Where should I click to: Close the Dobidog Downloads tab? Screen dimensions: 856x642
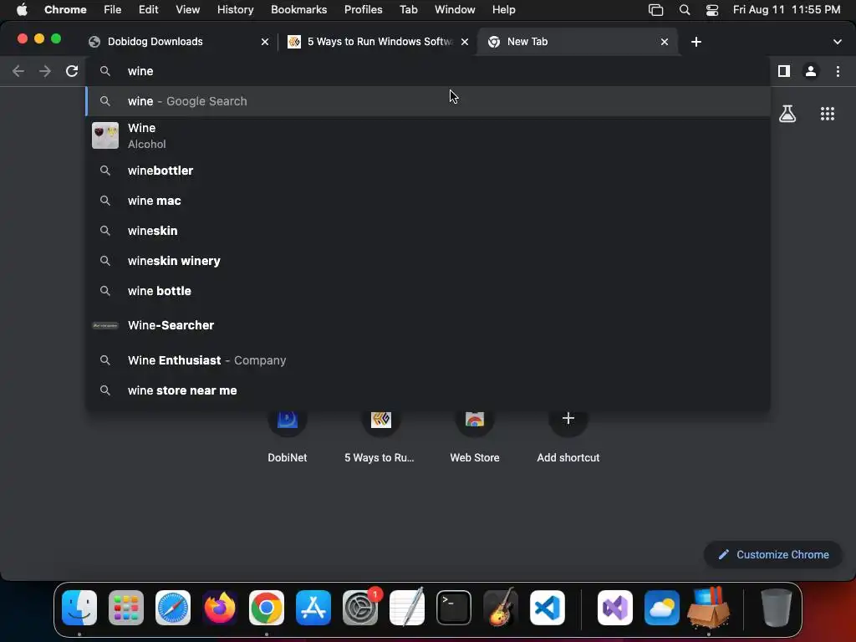pyautogui.click(x=265, y=42)
